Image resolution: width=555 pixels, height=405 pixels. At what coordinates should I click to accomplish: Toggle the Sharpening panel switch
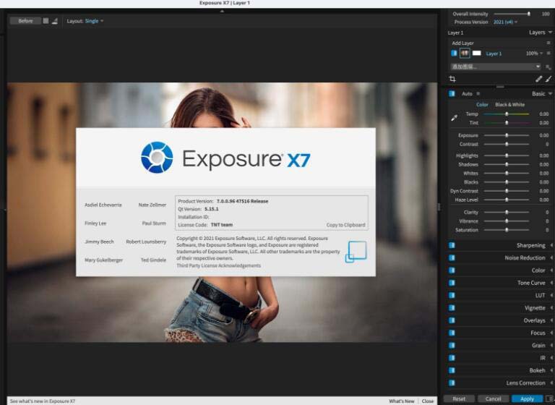[452, 245]
